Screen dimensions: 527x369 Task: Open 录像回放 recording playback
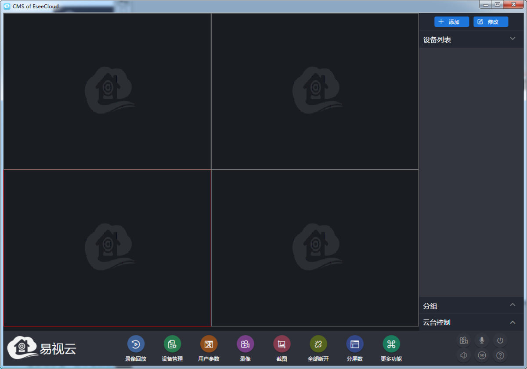click(x=136, y=344)
